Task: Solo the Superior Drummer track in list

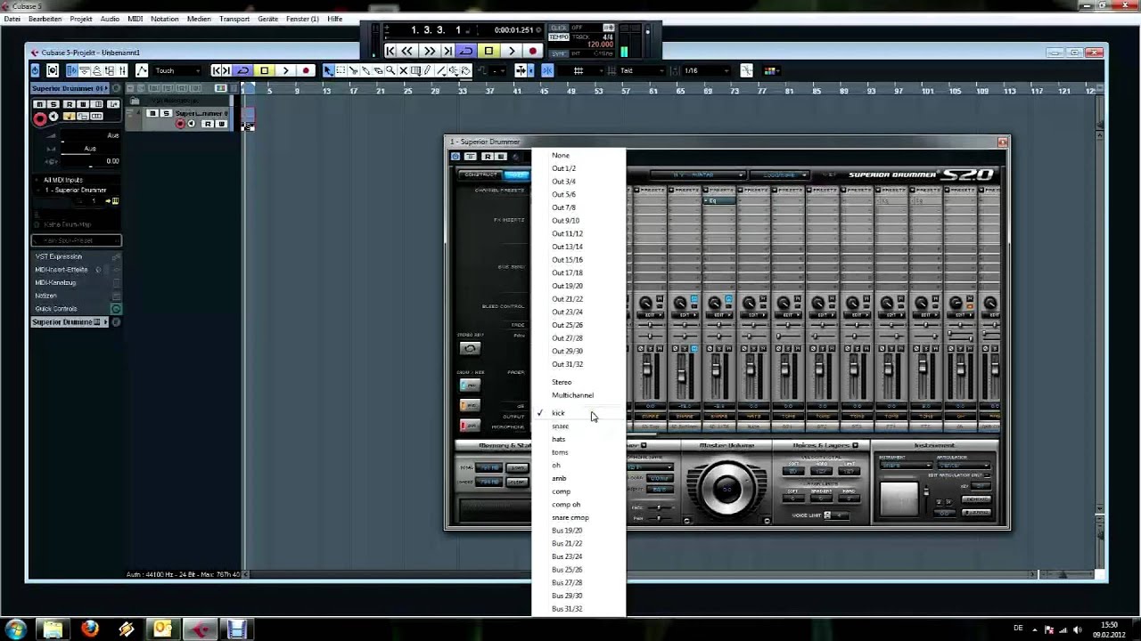Action: 166,113
